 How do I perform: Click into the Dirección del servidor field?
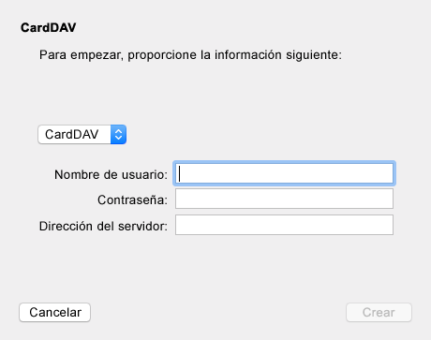coord(284,225)
